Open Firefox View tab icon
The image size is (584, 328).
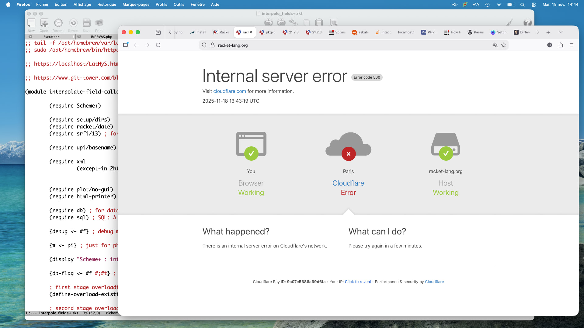pos(158,32)
